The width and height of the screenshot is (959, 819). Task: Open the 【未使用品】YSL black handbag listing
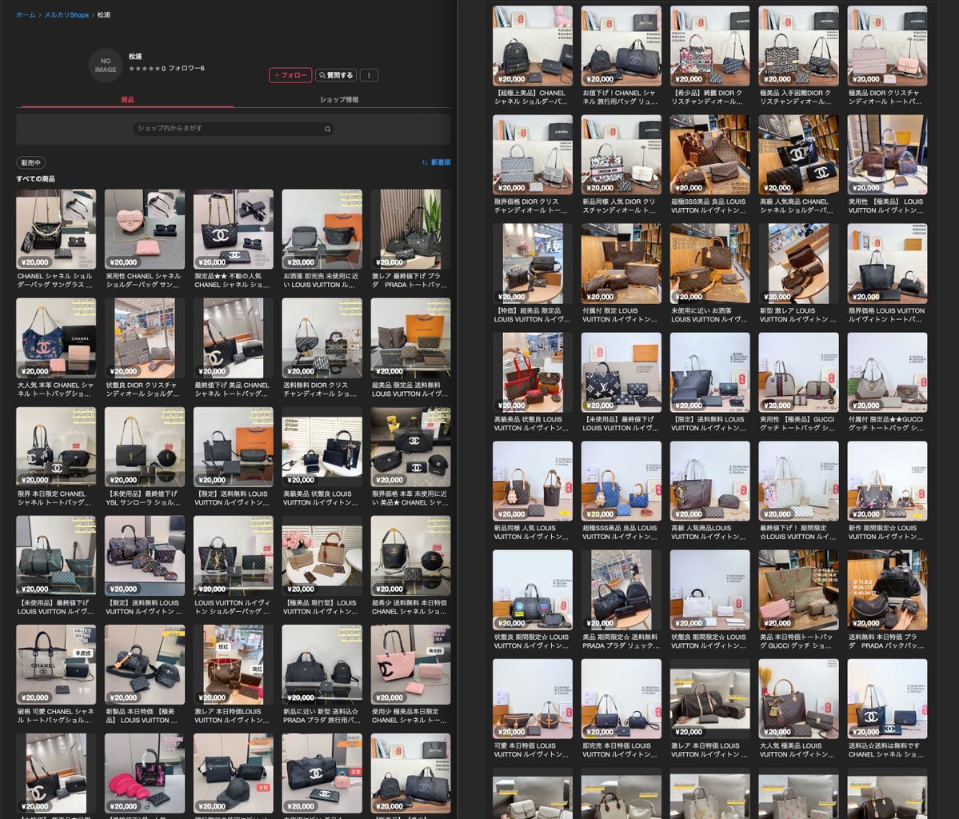pos(144,446)
